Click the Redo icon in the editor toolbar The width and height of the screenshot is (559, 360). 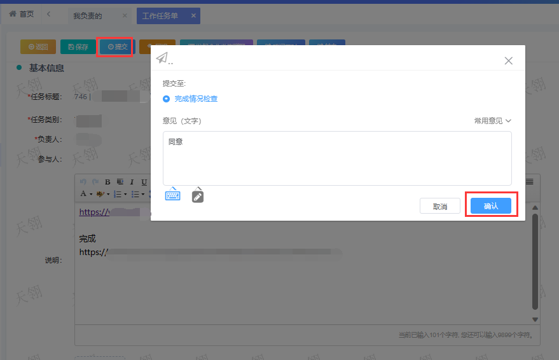pyautogui.click(x=95, y=182)
